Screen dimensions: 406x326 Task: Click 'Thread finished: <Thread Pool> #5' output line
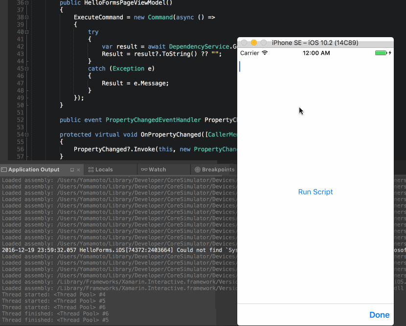pyautogui.click(x=55, y=320)
